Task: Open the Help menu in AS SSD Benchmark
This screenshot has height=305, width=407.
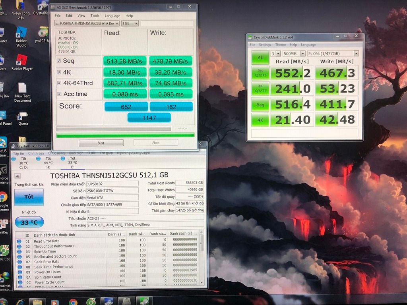Action: pyautogui.click(x=129, y=16)
